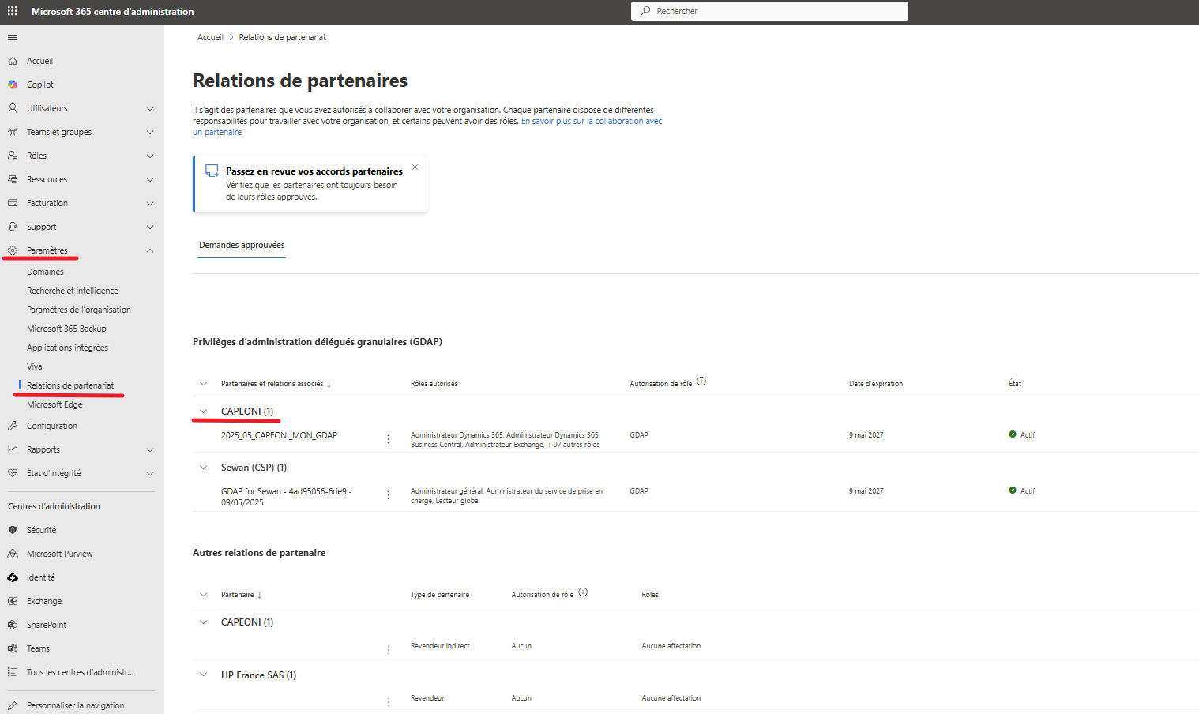The width and height of the screenshot is (1199, 714).
Task: Click the Identité diamond icon
Action: click(x=13, y=577)
